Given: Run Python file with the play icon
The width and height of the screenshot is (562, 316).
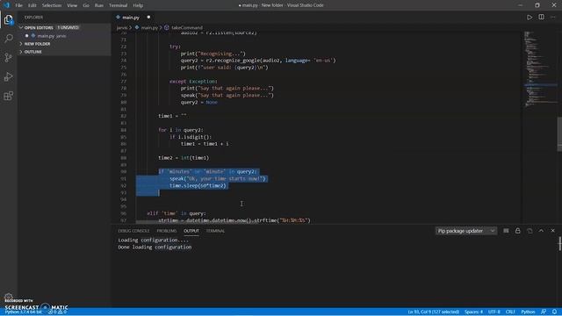Looking at the screenshot, I should [530, 17].
